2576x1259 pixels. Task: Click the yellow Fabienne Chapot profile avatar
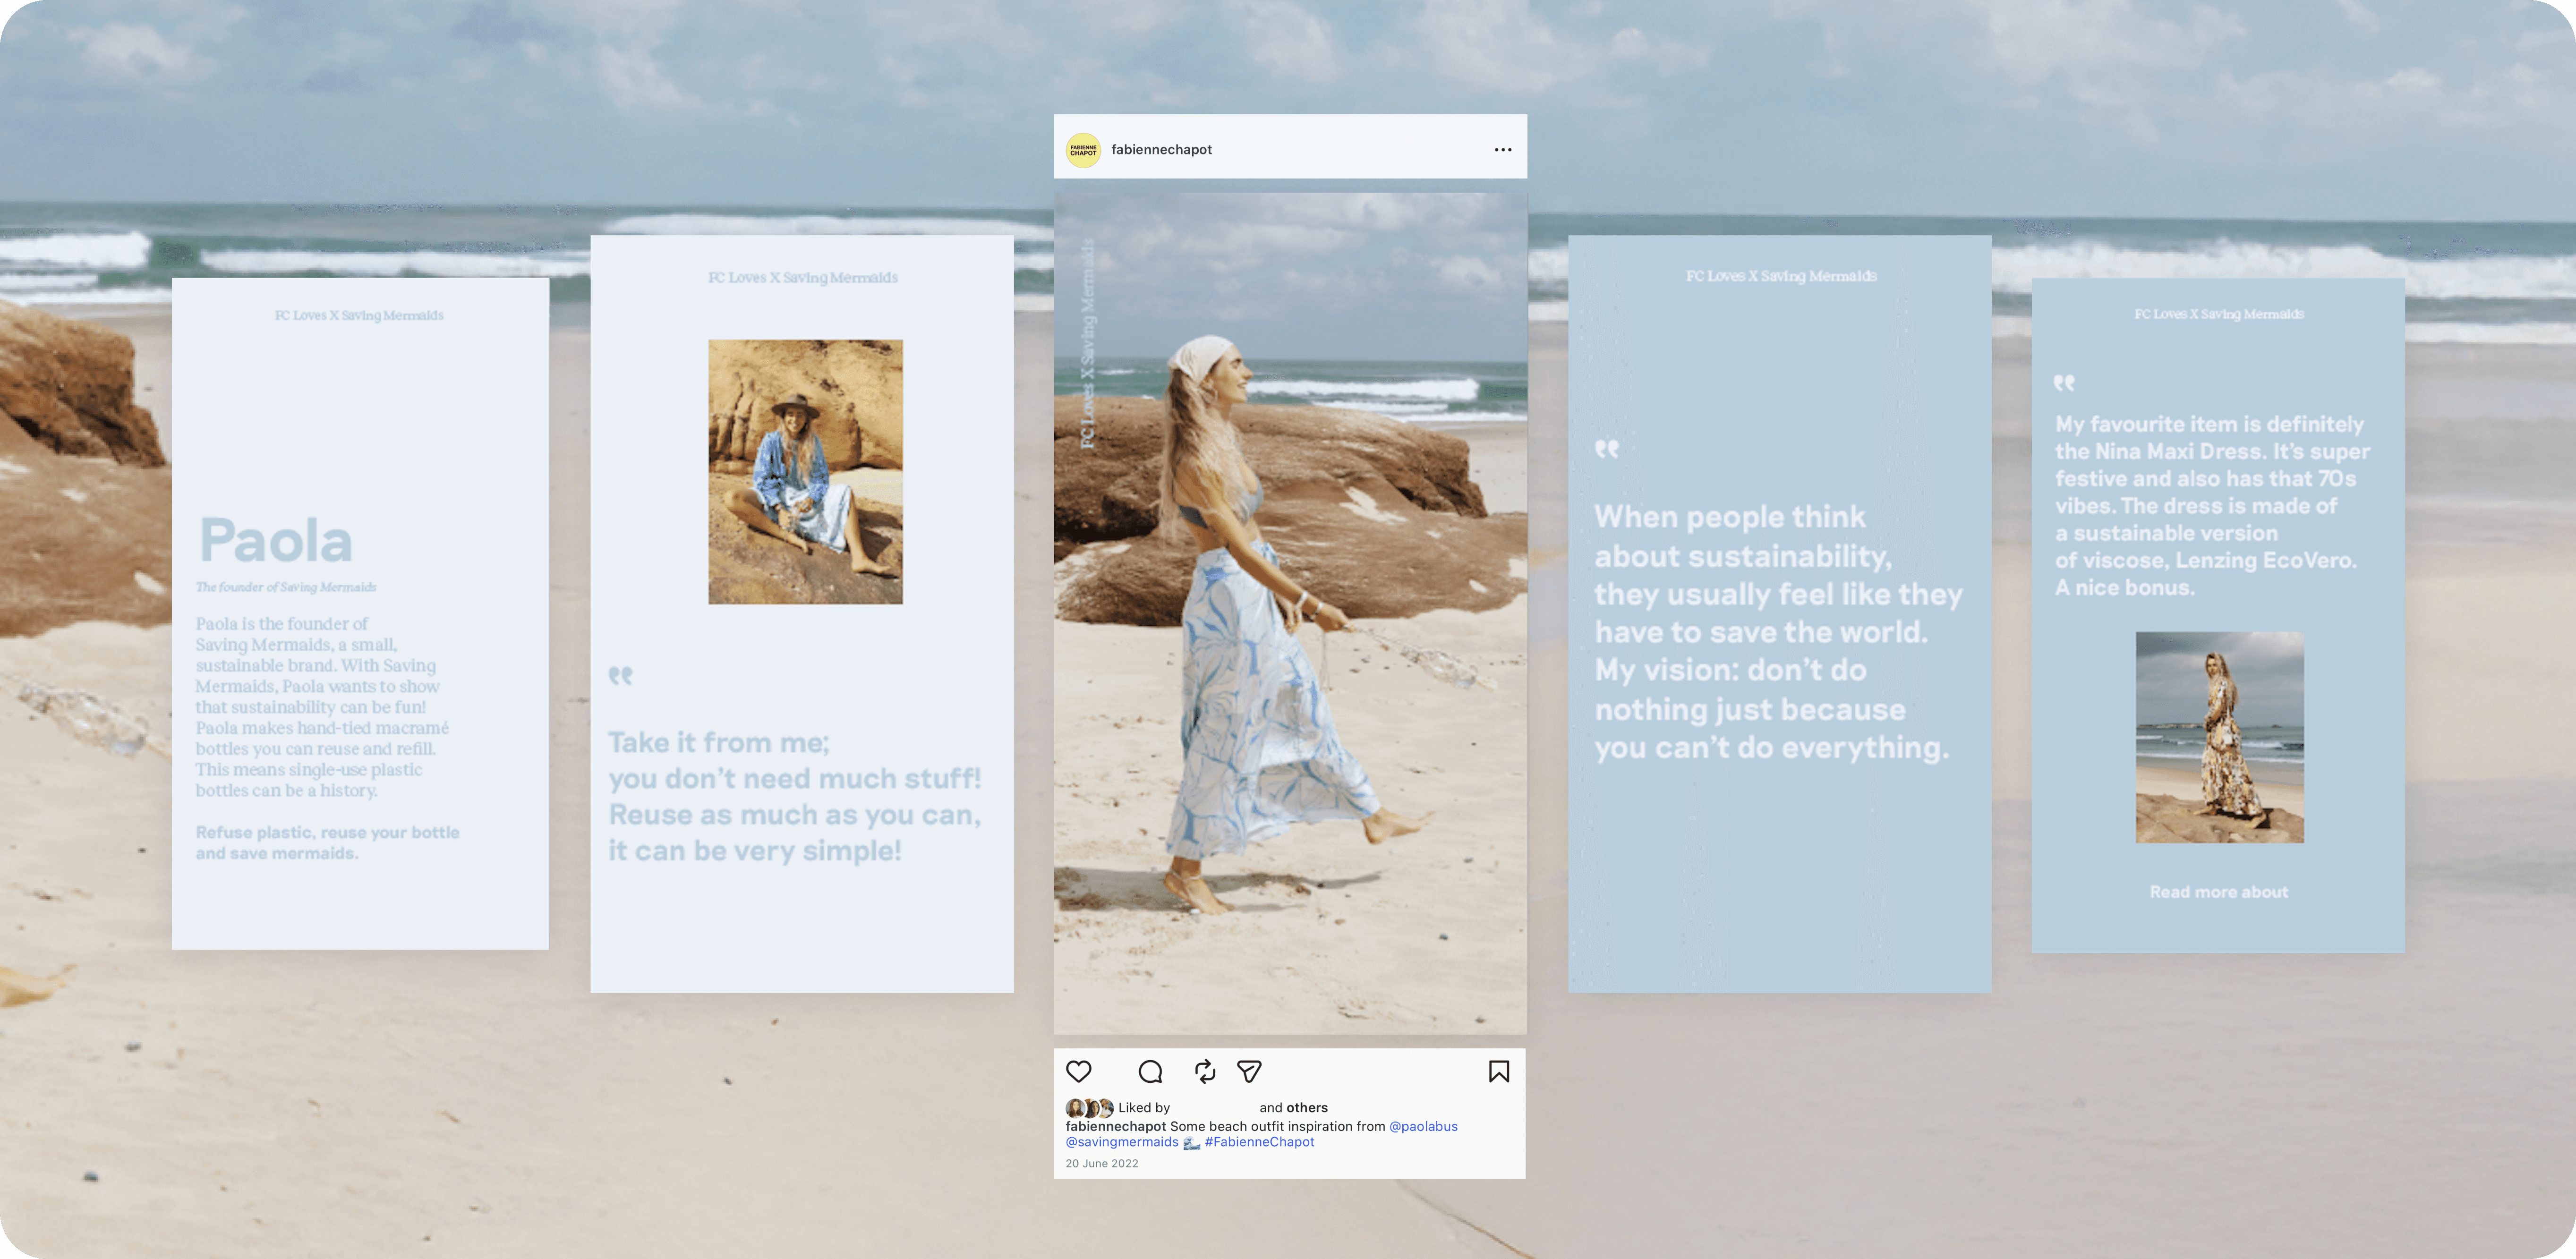point(1083,150)
